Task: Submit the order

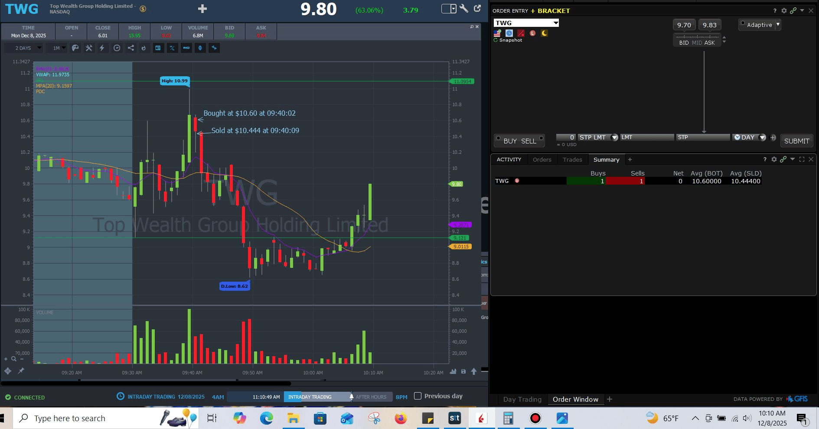Action: 796,141
